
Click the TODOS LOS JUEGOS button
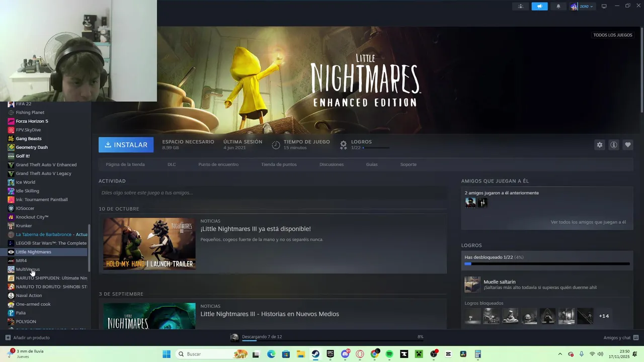pyautogui.click(x=612, y=35)
